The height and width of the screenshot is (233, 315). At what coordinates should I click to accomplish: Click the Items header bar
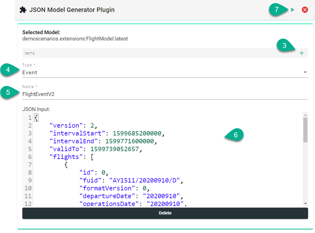157,53
